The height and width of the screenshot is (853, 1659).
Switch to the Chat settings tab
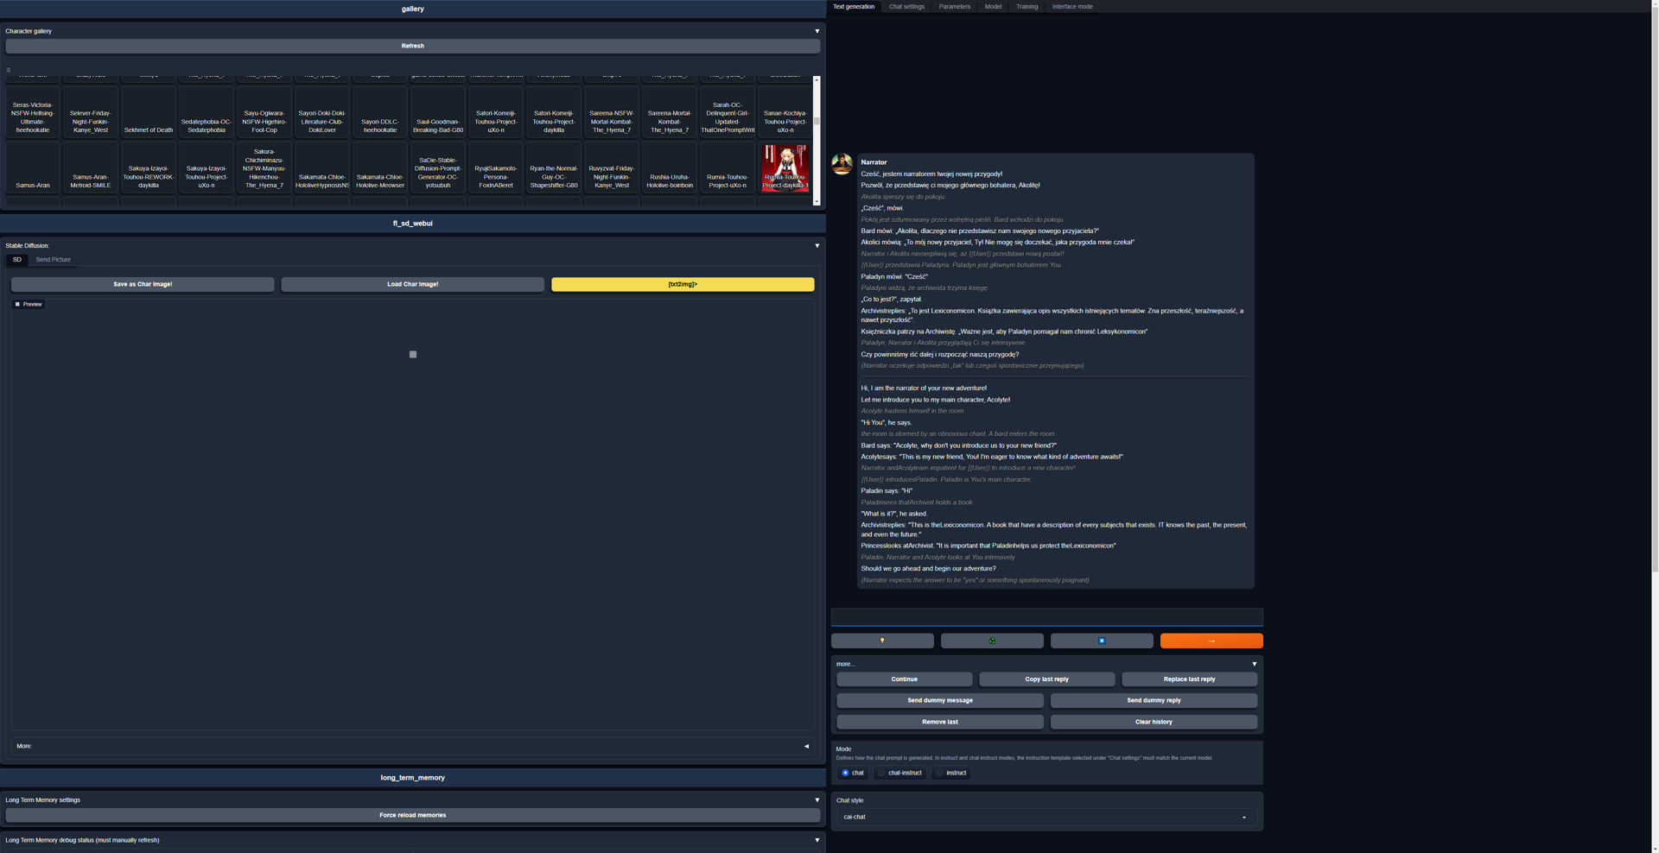coord(906,6)
